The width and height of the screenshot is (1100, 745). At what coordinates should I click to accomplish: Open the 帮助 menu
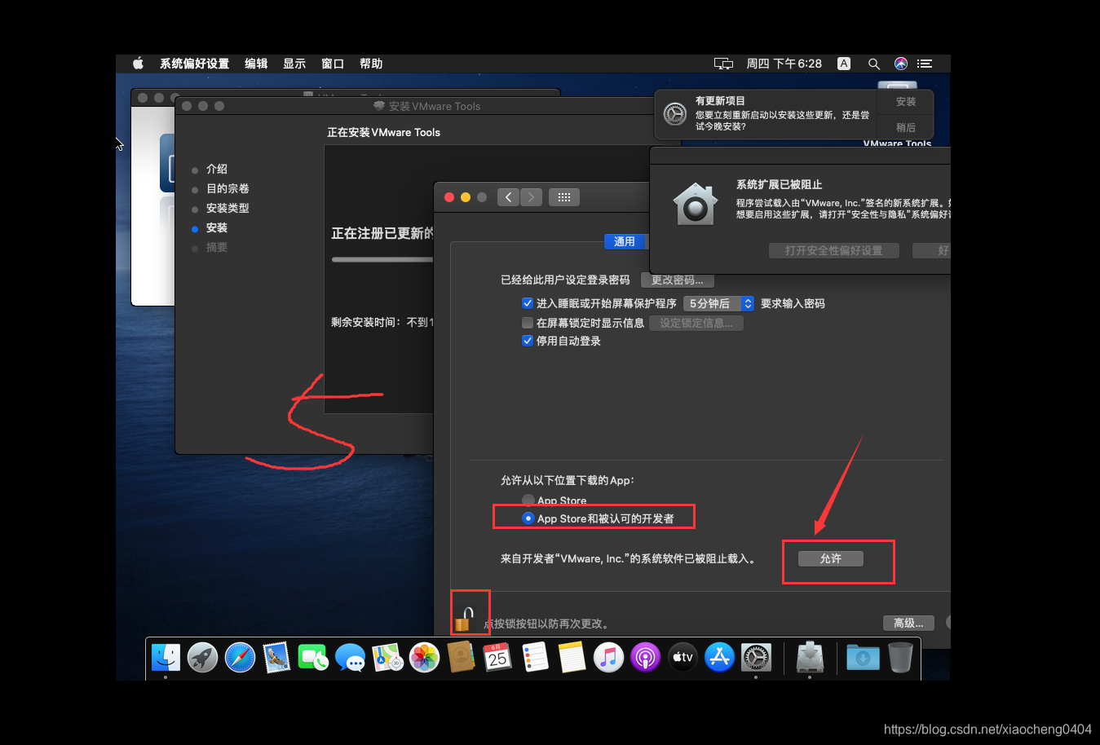tap(371, 64)
